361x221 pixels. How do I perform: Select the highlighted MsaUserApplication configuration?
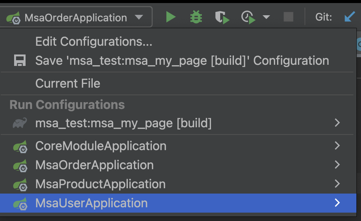point(178,203)
